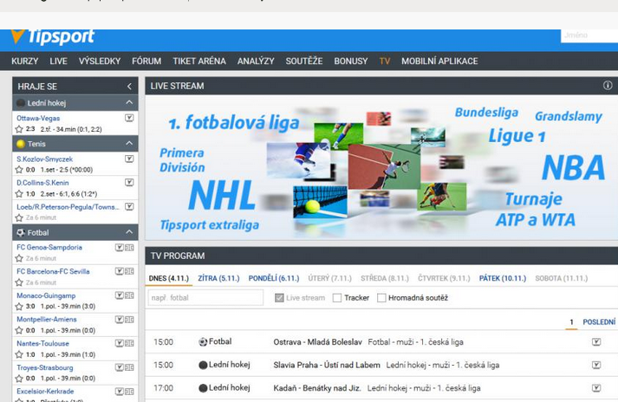The width and height of the screenshot is (618, 402).
Task: Open MOBILNÍ APLIKACE menu
Action: tap(439, 62)
